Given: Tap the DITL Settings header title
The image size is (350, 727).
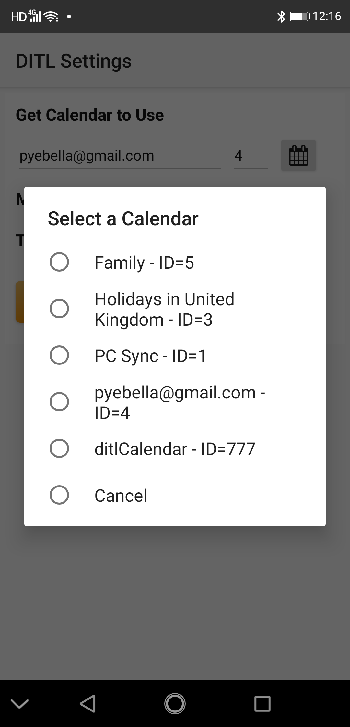Looking at the screenshot, I should point(74,61).
